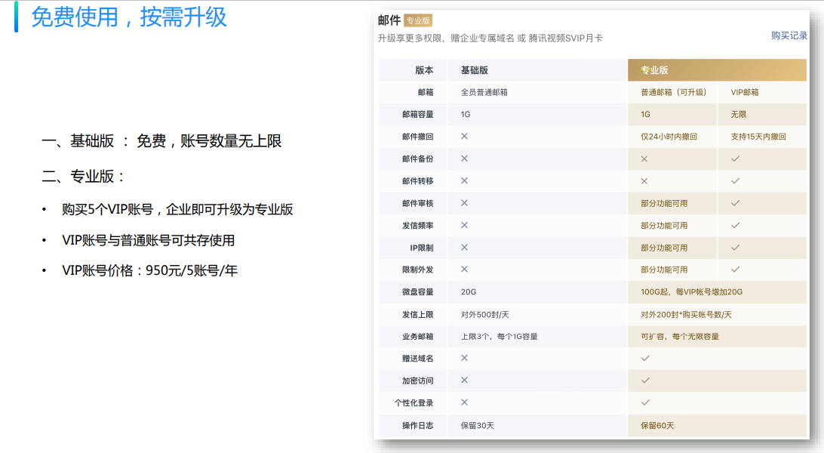Click the ✕ mark for 邮件撤回 under 基础版

tap(463, 136)
